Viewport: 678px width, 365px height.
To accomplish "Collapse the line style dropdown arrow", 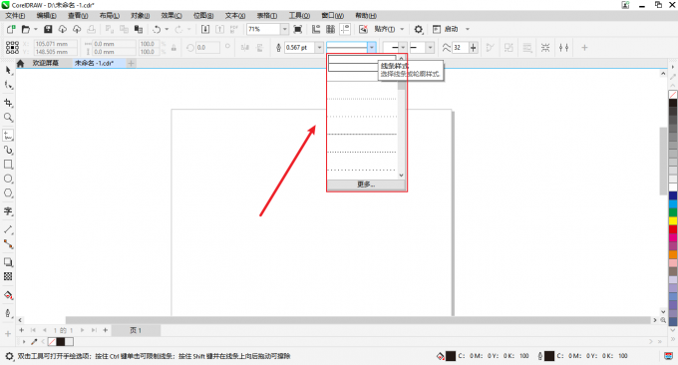I will coord(372,47).
